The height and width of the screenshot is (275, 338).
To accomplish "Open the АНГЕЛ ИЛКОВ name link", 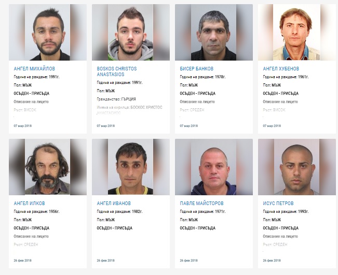I will (x=29, y=203).
